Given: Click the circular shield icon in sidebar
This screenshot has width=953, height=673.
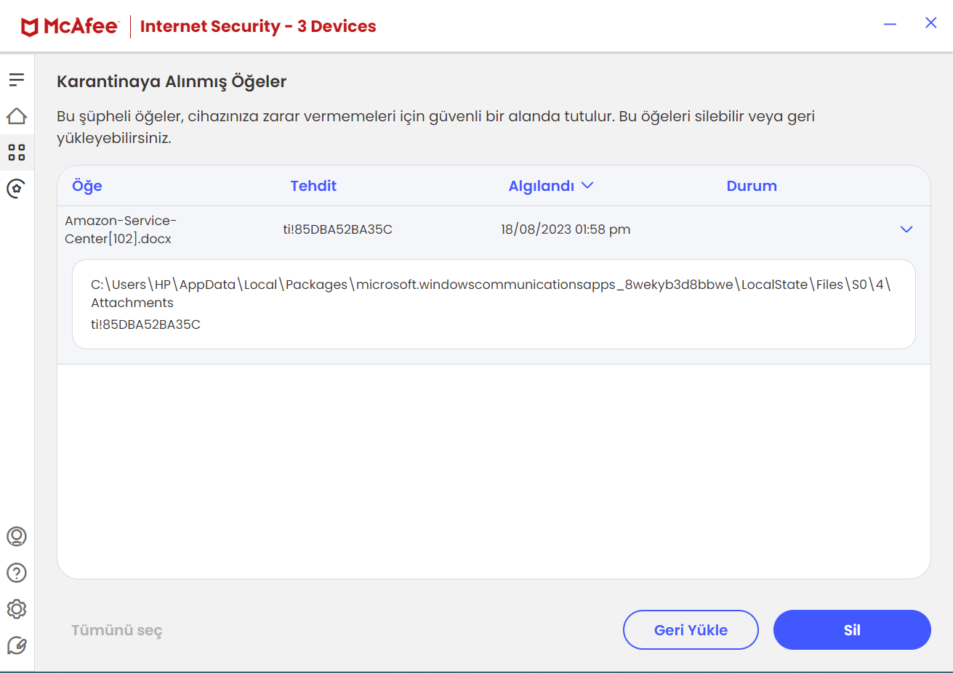Looking at the screenshot, I should click(x=17, y=189).
